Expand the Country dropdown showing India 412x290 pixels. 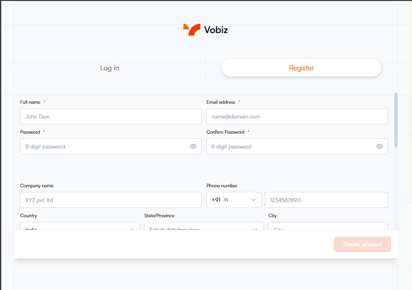[80, 228]
